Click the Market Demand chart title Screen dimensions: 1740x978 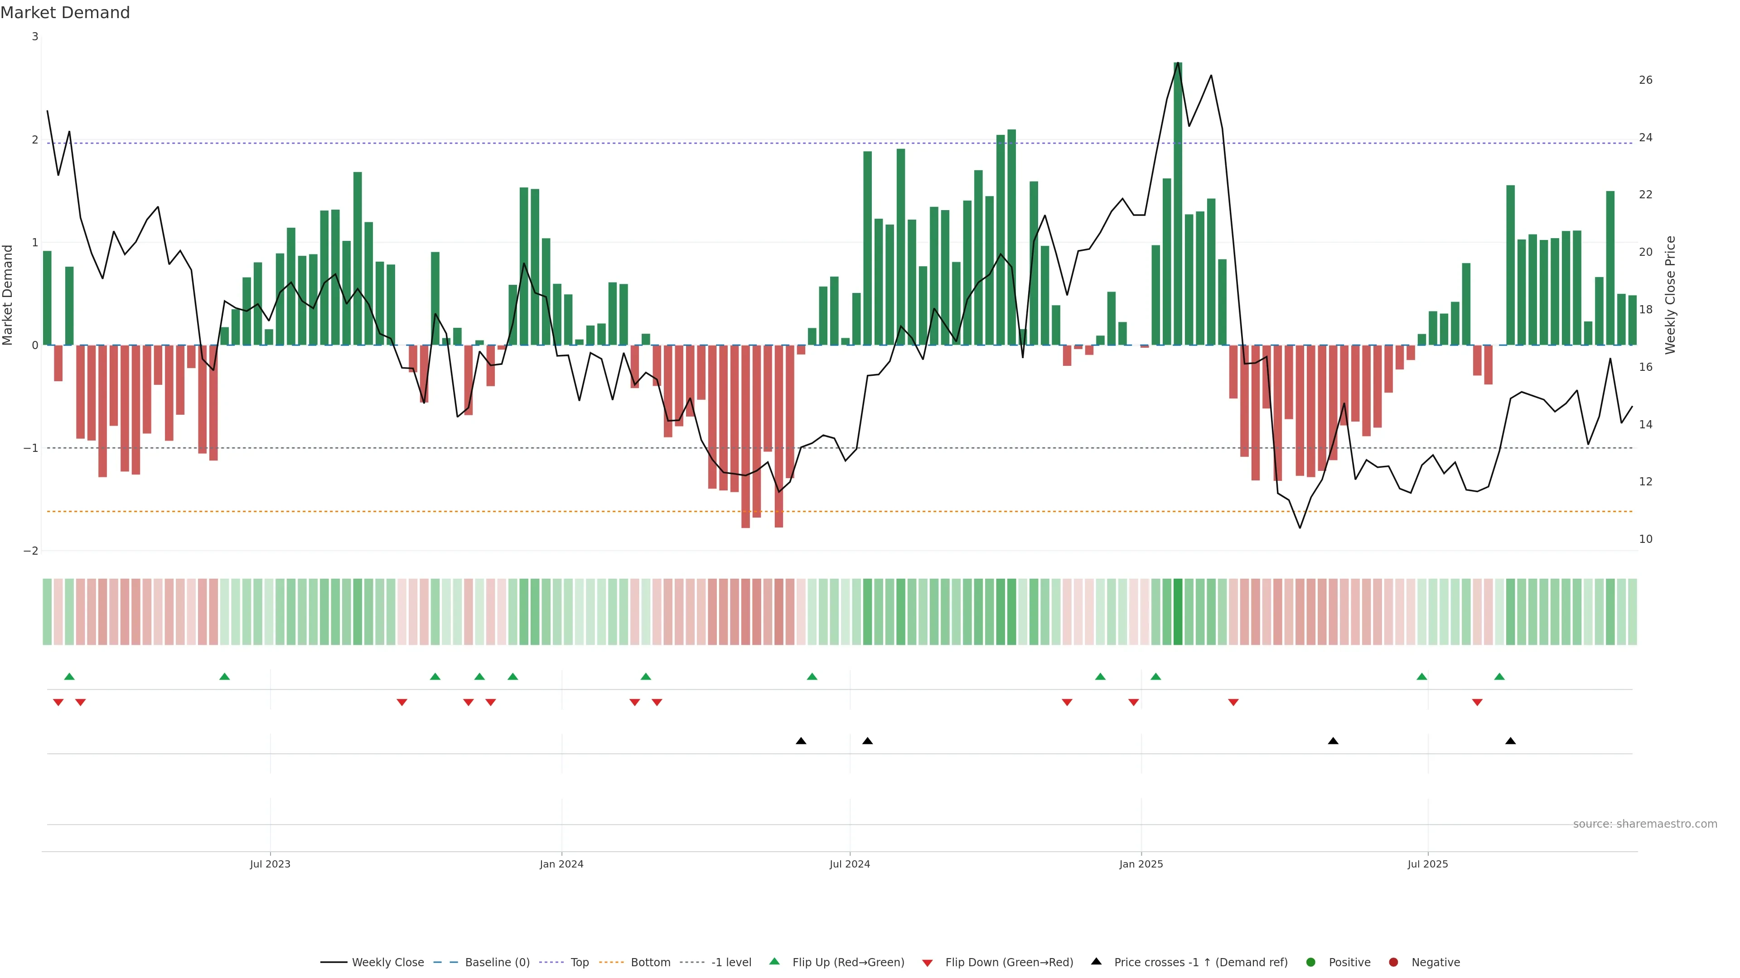65,13
